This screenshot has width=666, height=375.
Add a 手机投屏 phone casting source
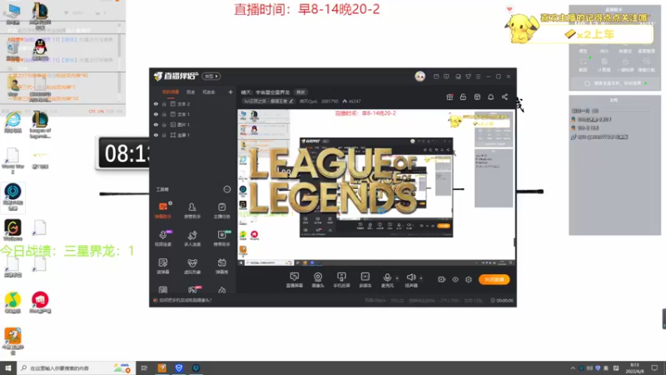tap(341, 280)
